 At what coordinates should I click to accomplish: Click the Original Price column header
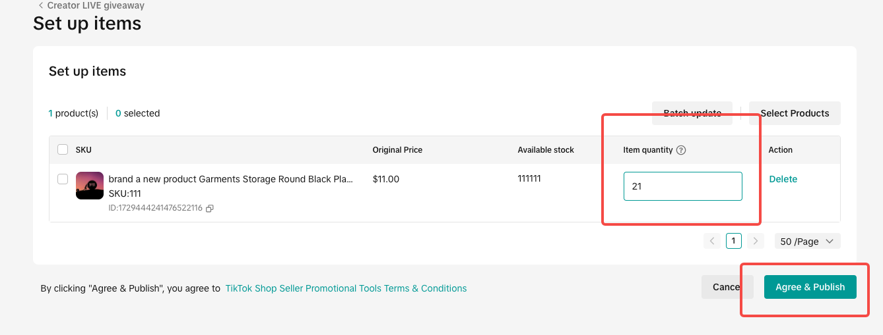click(397, 150)
